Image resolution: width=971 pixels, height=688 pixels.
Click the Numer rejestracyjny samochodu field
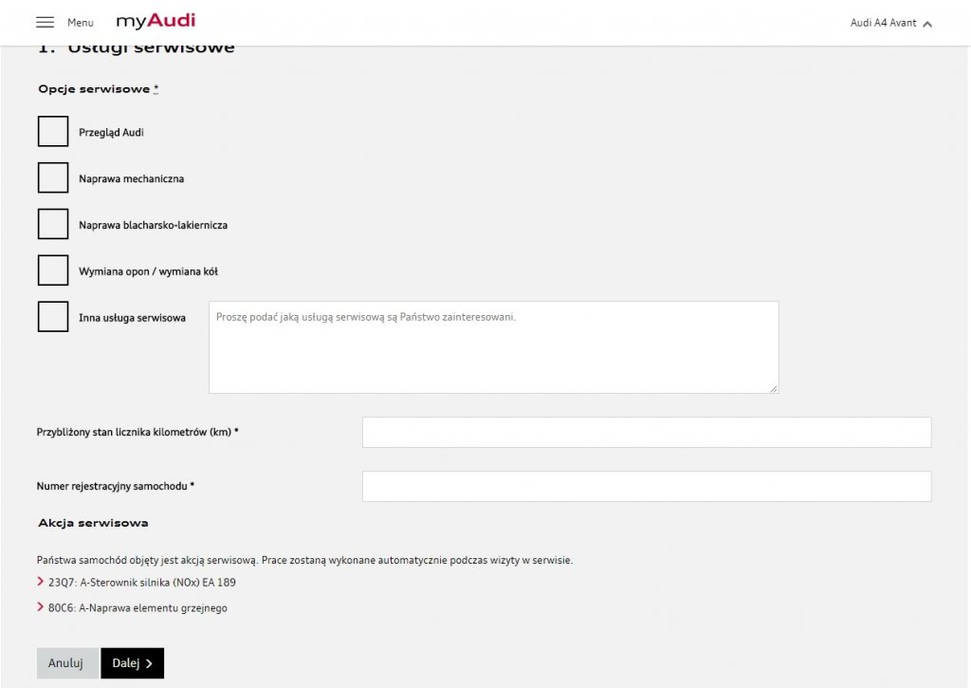[x=647, y=486]
